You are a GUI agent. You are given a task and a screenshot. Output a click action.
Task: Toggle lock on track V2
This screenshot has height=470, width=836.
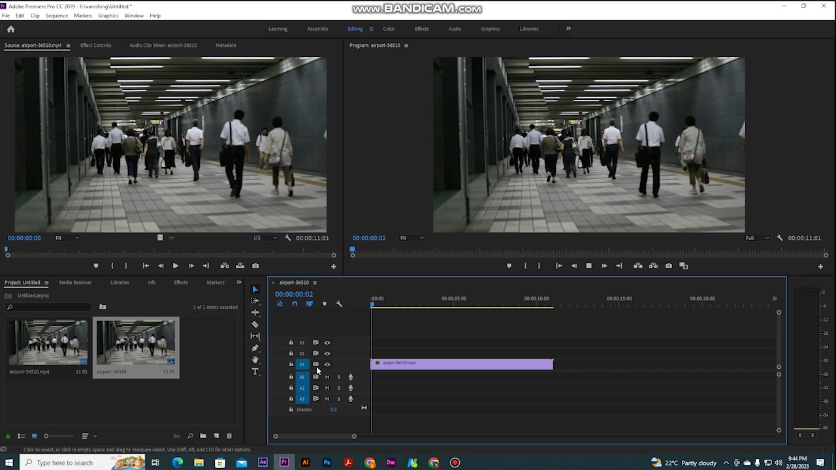point(291,353)
